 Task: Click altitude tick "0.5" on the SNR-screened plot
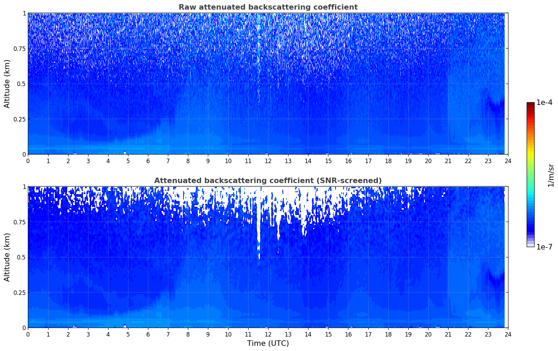[21, 257]
